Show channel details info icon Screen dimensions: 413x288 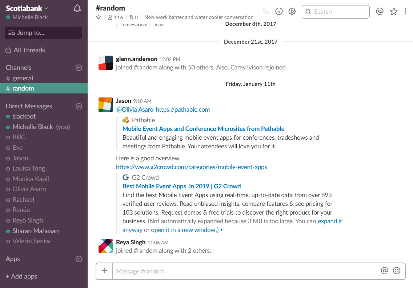tap(279, 11)
